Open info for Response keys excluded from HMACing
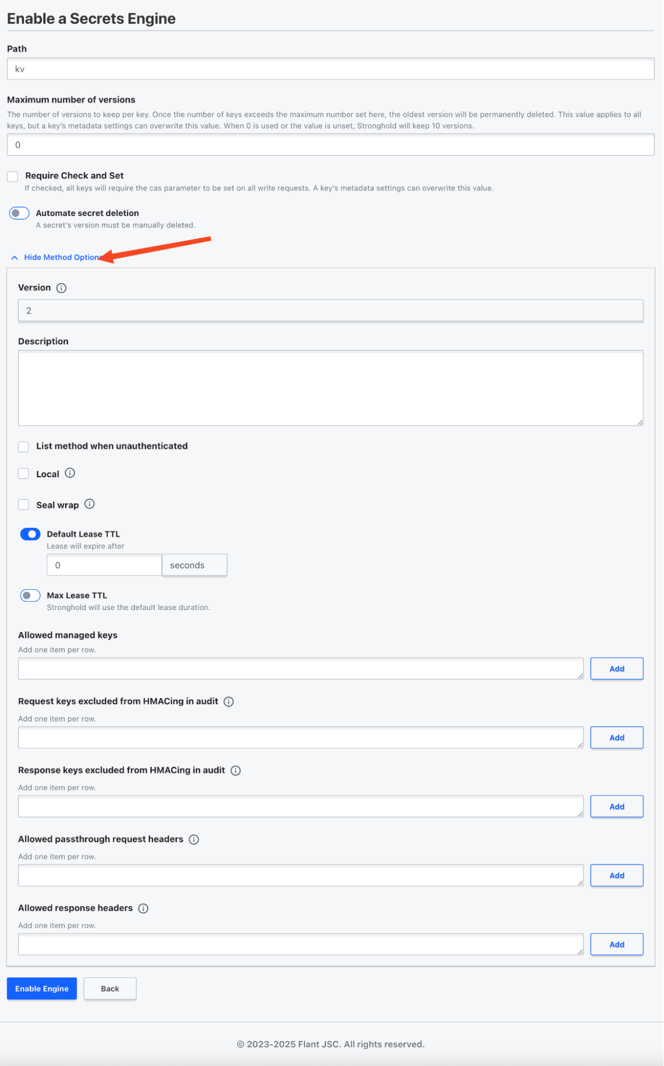This screenshot has width=664, height=1066. pos(236,771)
